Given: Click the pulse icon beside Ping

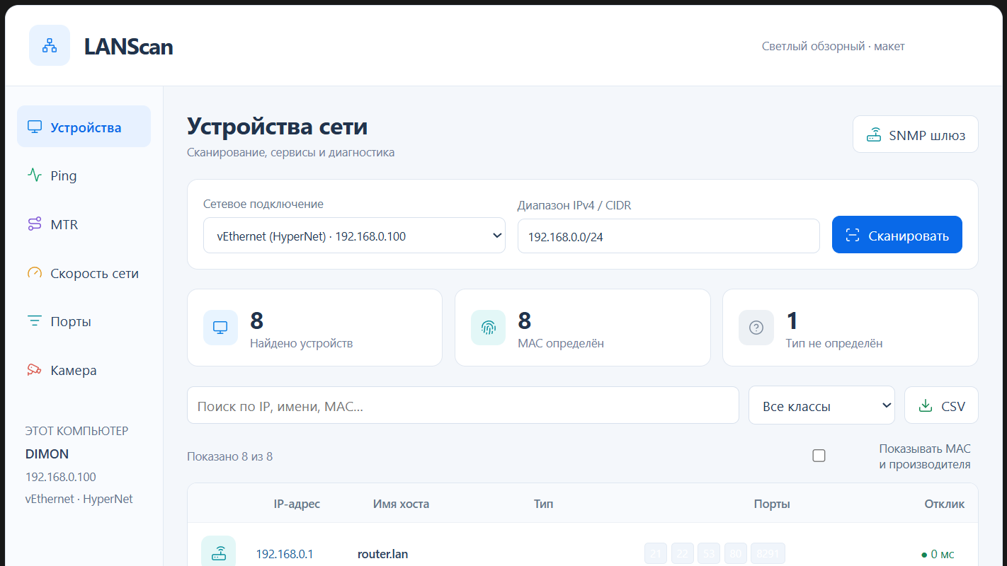Looking at the screenshot, I should [x=35, y=175].
